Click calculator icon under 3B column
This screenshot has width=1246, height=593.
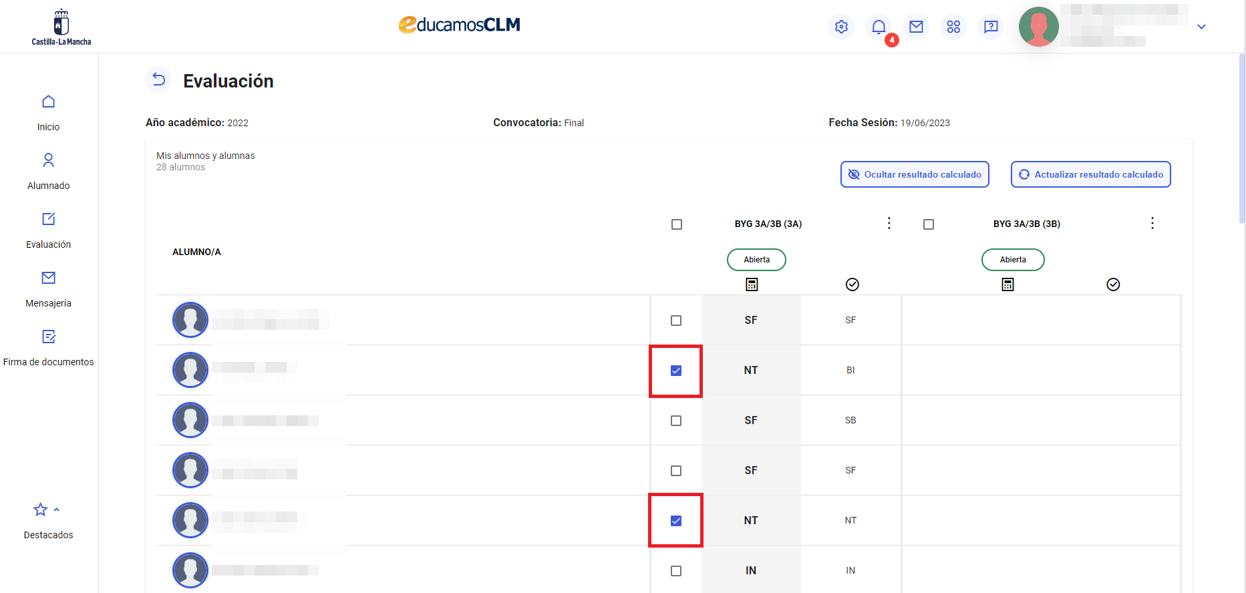click(1007, 284)
